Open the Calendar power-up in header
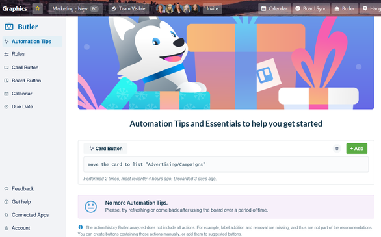This screenshot has height=237, width=381. (x=274, y=8)
